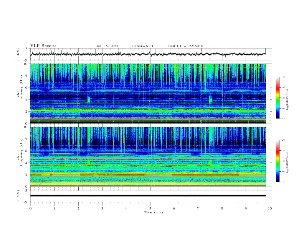Click the "ch.1(V)" waveform axis label
This screenshot has height=234, width=304.
pos(18,54)
